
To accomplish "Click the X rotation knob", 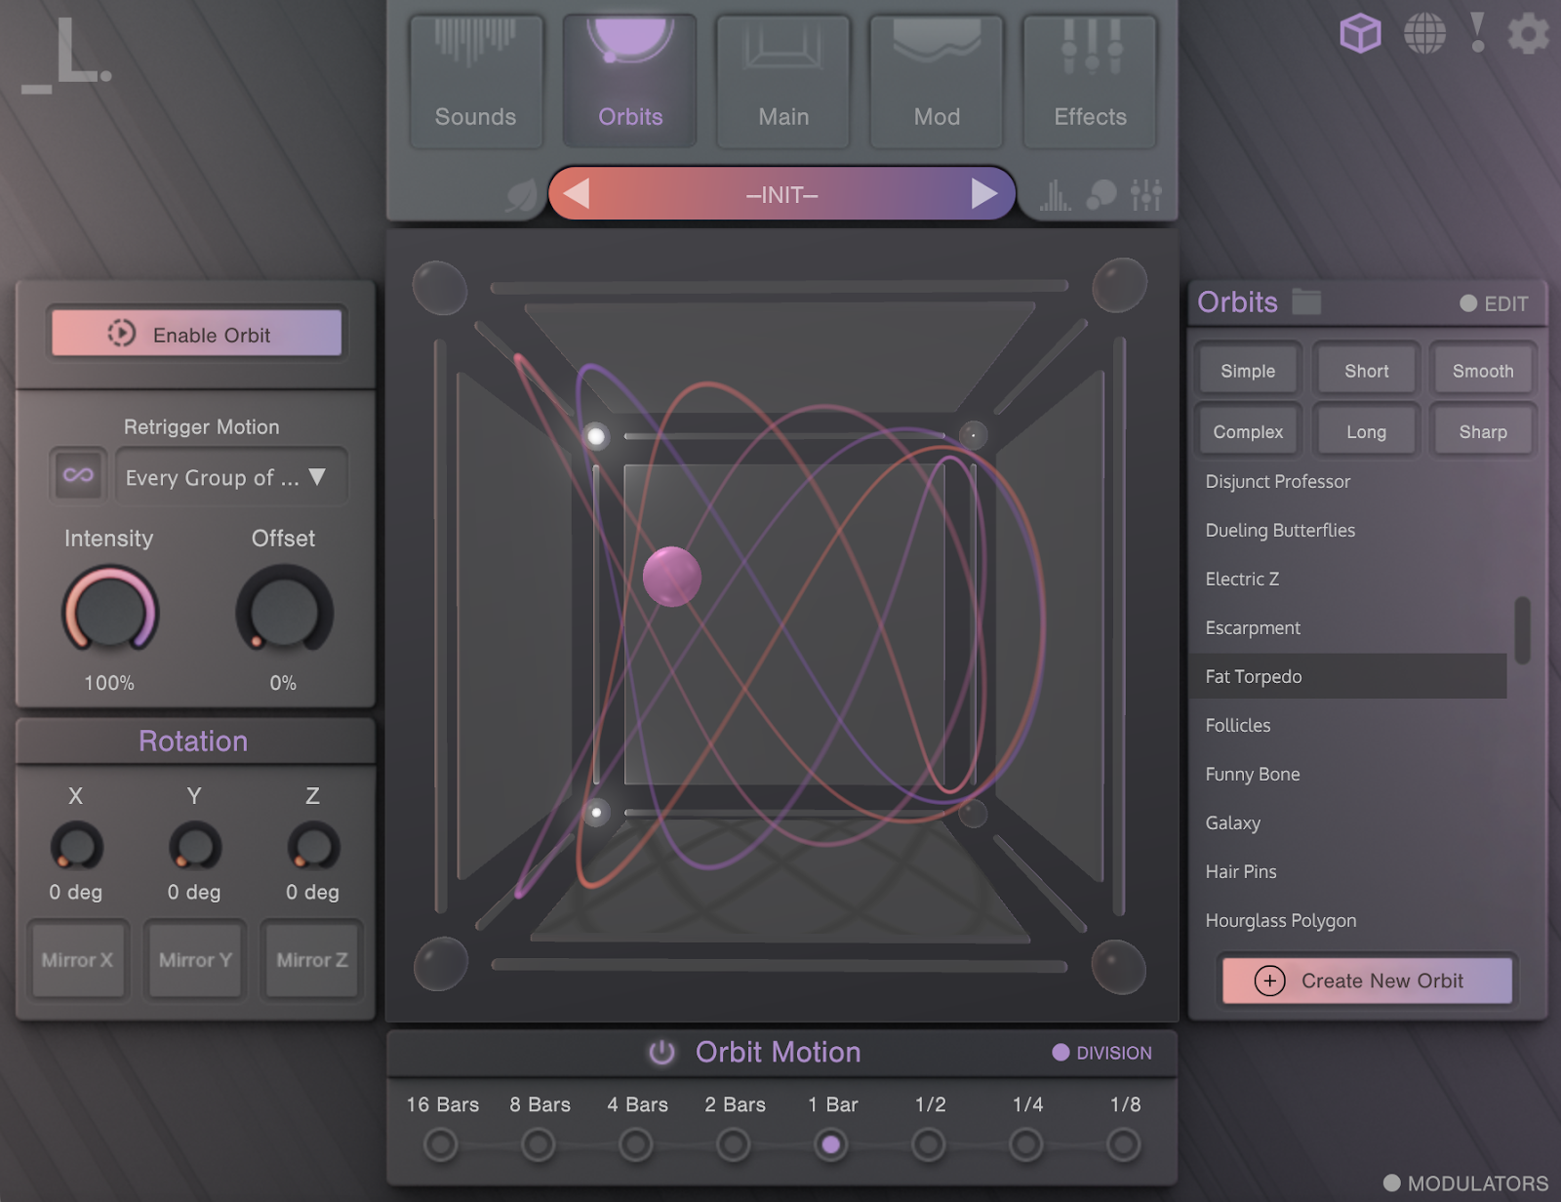I will point(76,846).
